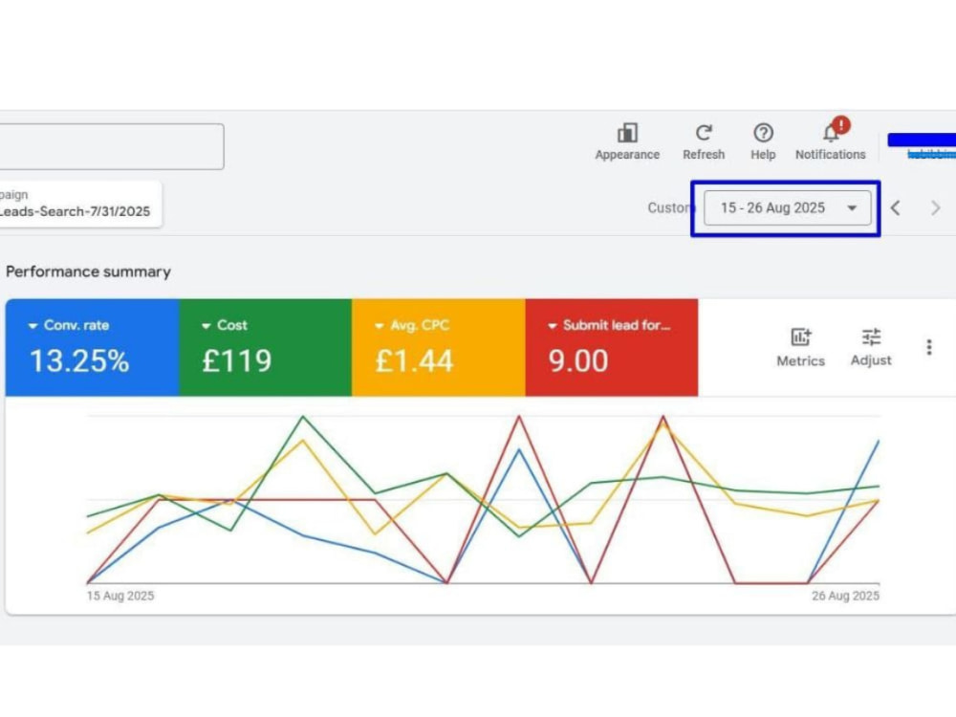Open the 15 - 26 Aug 2025 date dropdown
The width and height of the screenshot is (956, 717).
[787, 207]
